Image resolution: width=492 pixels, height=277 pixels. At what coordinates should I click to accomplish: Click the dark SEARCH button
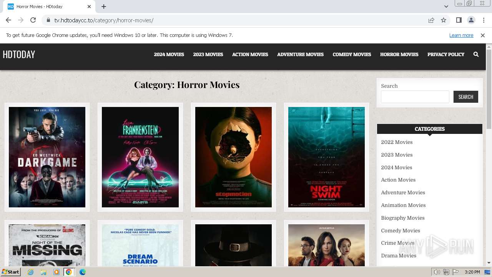click(x=466, y=97)
